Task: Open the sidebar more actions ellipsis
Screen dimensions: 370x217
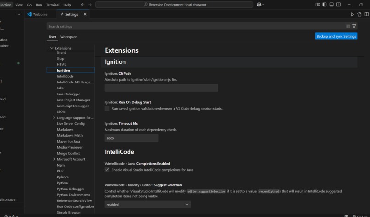Action: (18, 14)
